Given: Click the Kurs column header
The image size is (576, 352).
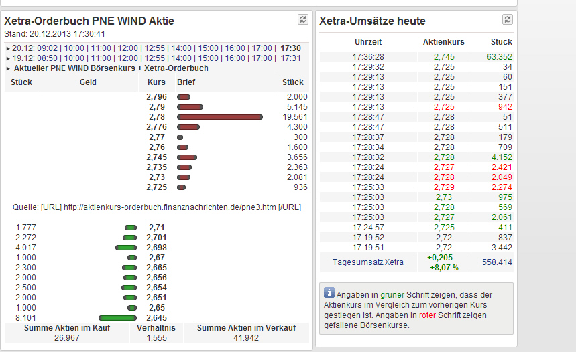Looking at the screenshot, I should 156,82.
